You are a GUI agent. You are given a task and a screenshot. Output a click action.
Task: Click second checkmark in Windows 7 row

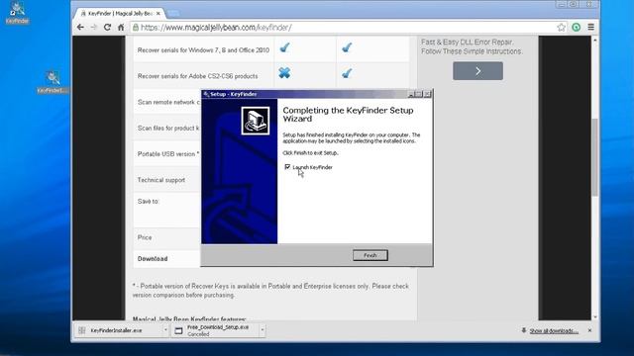[347, 47]
